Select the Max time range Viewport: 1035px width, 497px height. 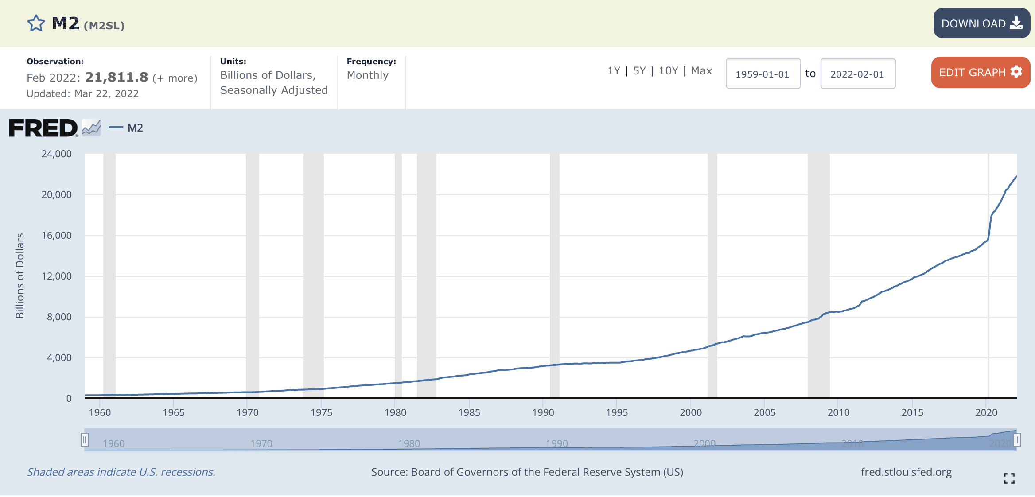coord(701,71)
